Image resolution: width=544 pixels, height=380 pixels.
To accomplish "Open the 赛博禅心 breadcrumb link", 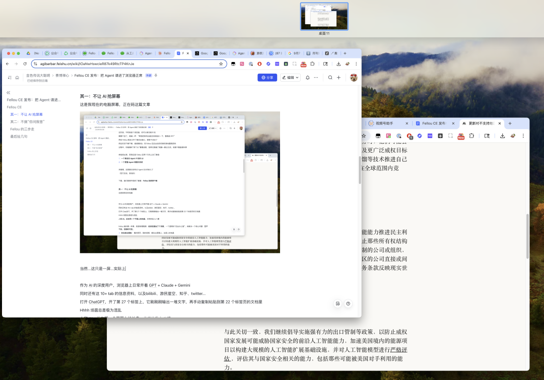I will pos(62,75).
